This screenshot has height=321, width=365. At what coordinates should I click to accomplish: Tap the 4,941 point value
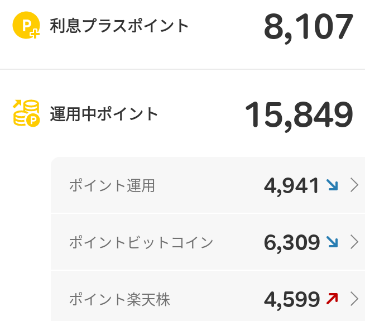click(291, 186)
